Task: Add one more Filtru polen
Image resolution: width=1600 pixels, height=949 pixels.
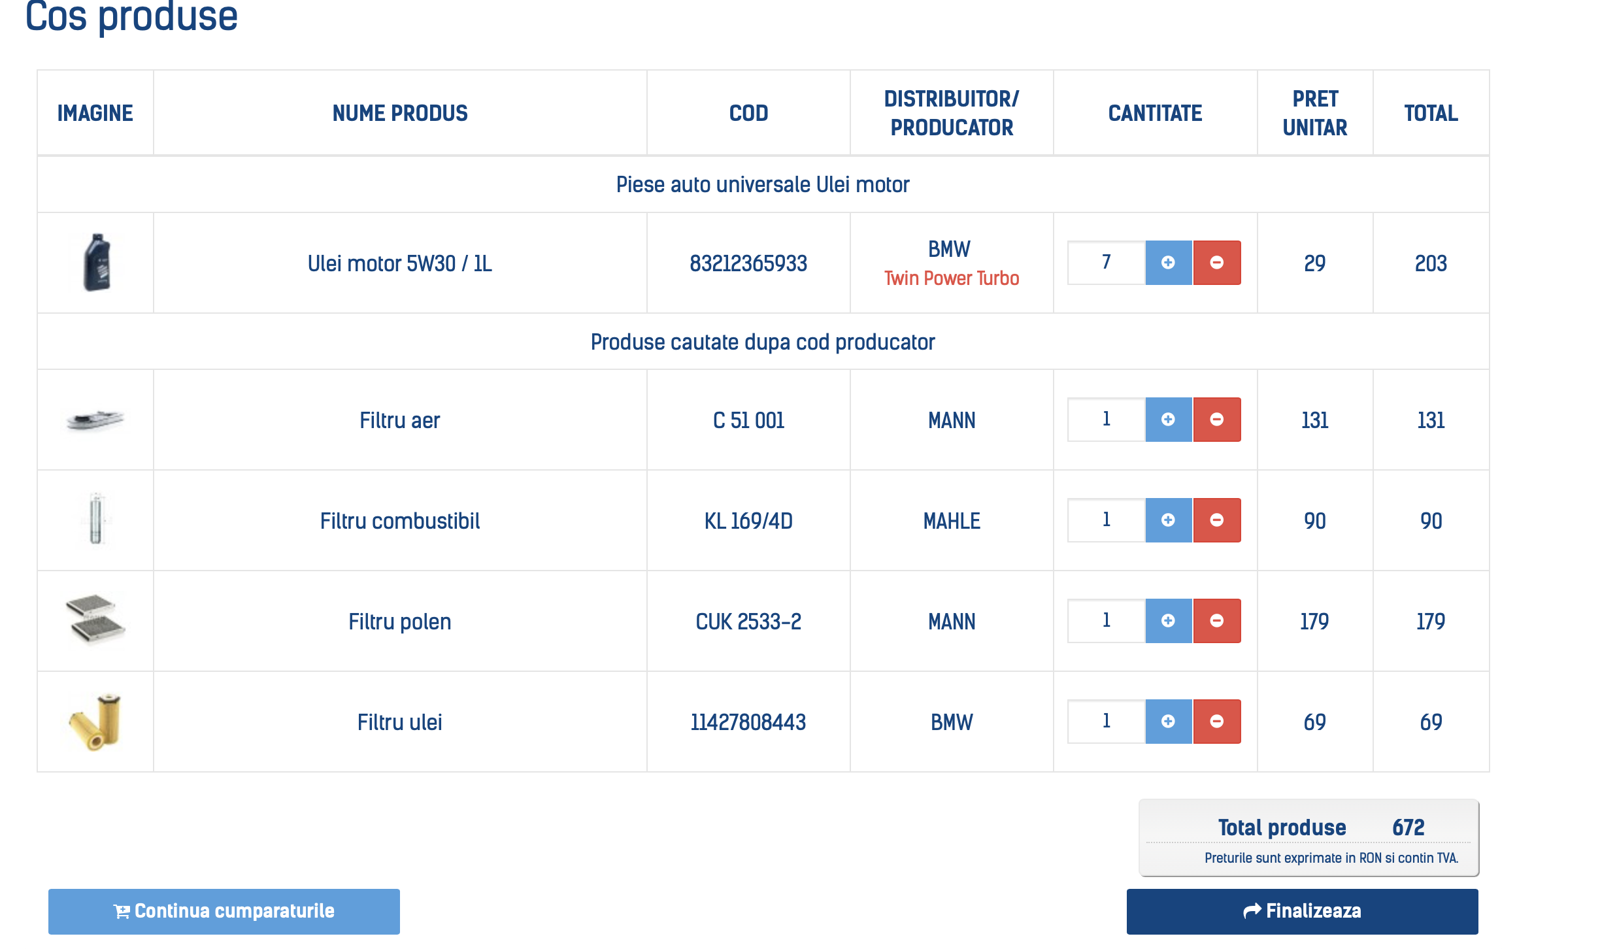Action: click(x=1168, y=621)
